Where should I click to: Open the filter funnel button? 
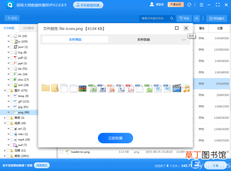(x=184, y=18)
